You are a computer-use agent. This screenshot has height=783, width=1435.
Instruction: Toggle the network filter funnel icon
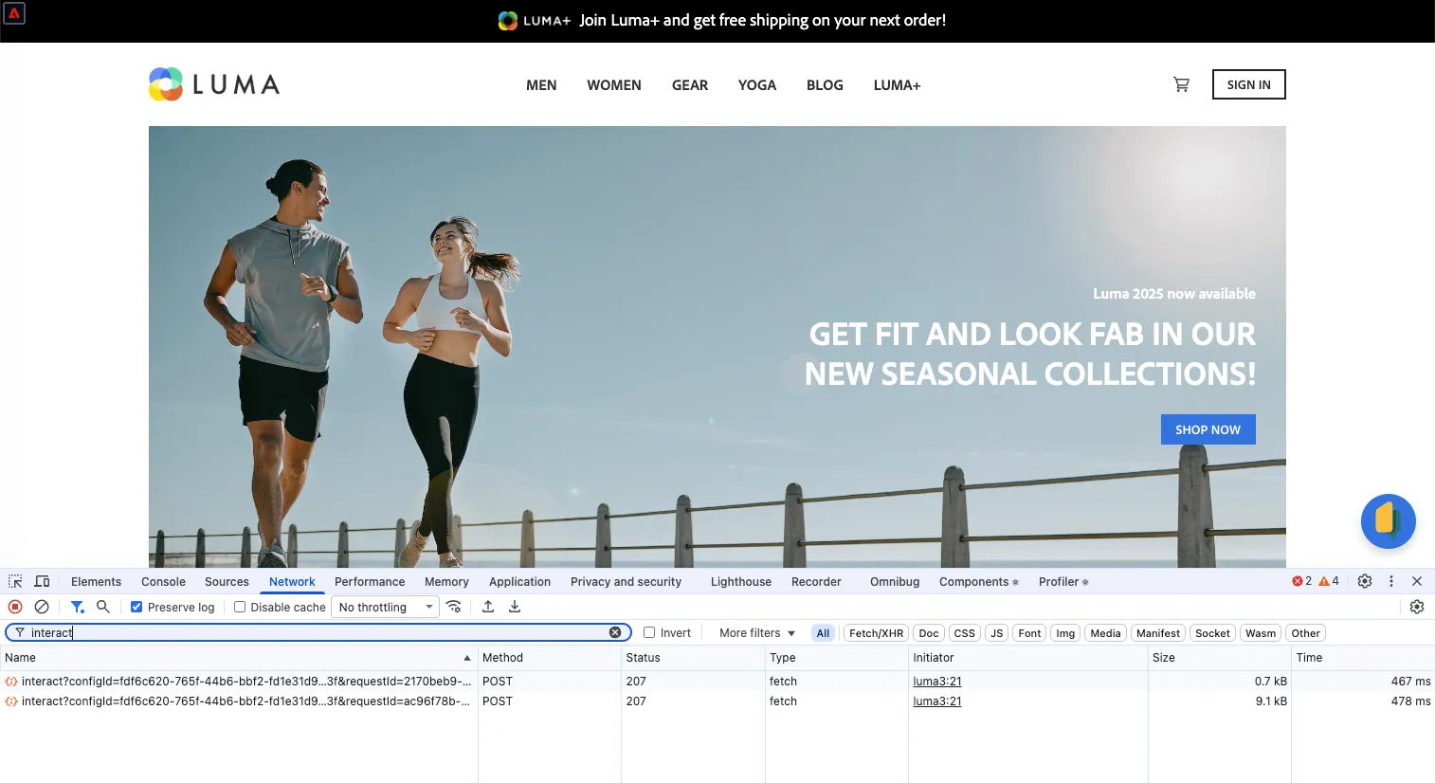[78, 607]
